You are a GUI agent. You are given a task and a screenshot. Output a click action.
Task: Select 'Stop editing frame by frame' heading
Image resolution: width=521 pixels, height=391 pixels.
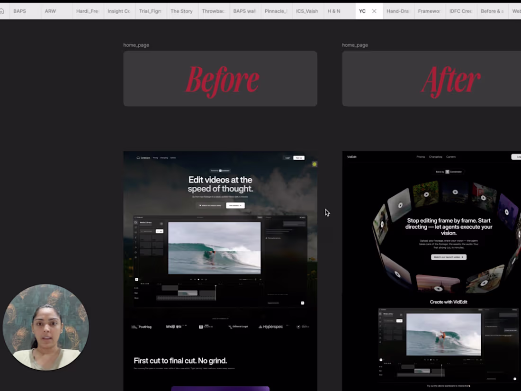point(449,227)
